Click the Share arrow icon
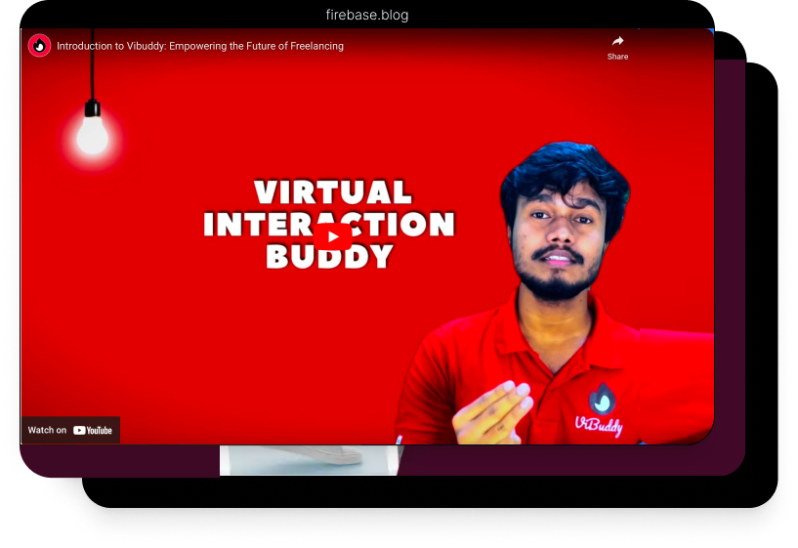Screen dimensions: 798x548 click(x=617, y=41)
